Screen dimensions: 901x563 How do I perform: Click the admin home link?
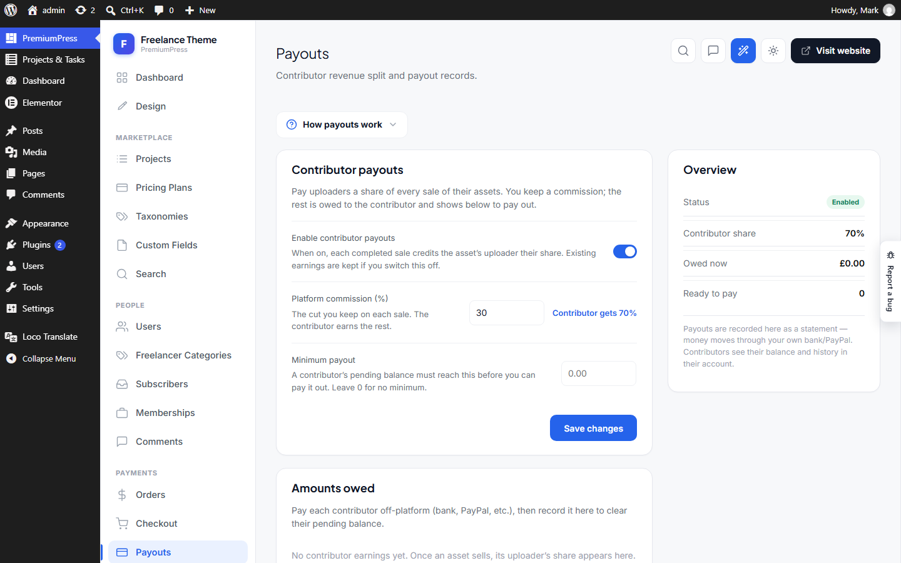click(x=46, y=10)
